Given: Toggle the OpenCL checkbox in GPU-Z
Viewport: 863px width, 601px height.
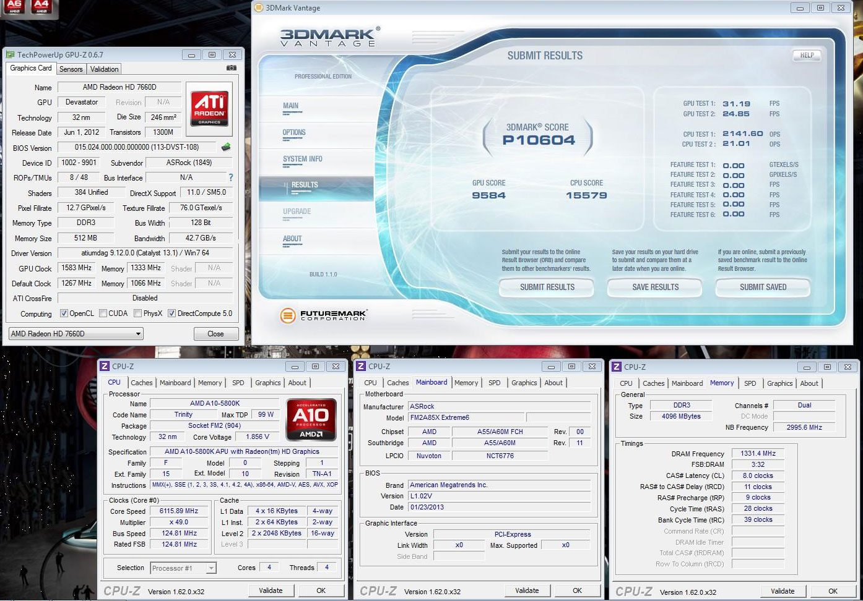Looking at the screenshot, I should pyautogui.click(x=64, y=313).
